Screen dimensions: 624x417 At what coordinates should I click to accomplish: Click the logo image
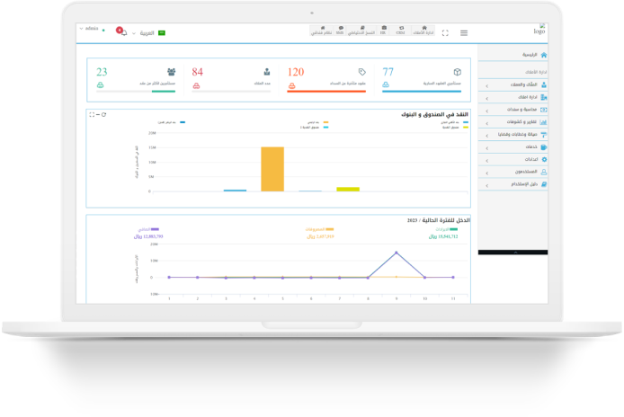(x=539, y=30)
